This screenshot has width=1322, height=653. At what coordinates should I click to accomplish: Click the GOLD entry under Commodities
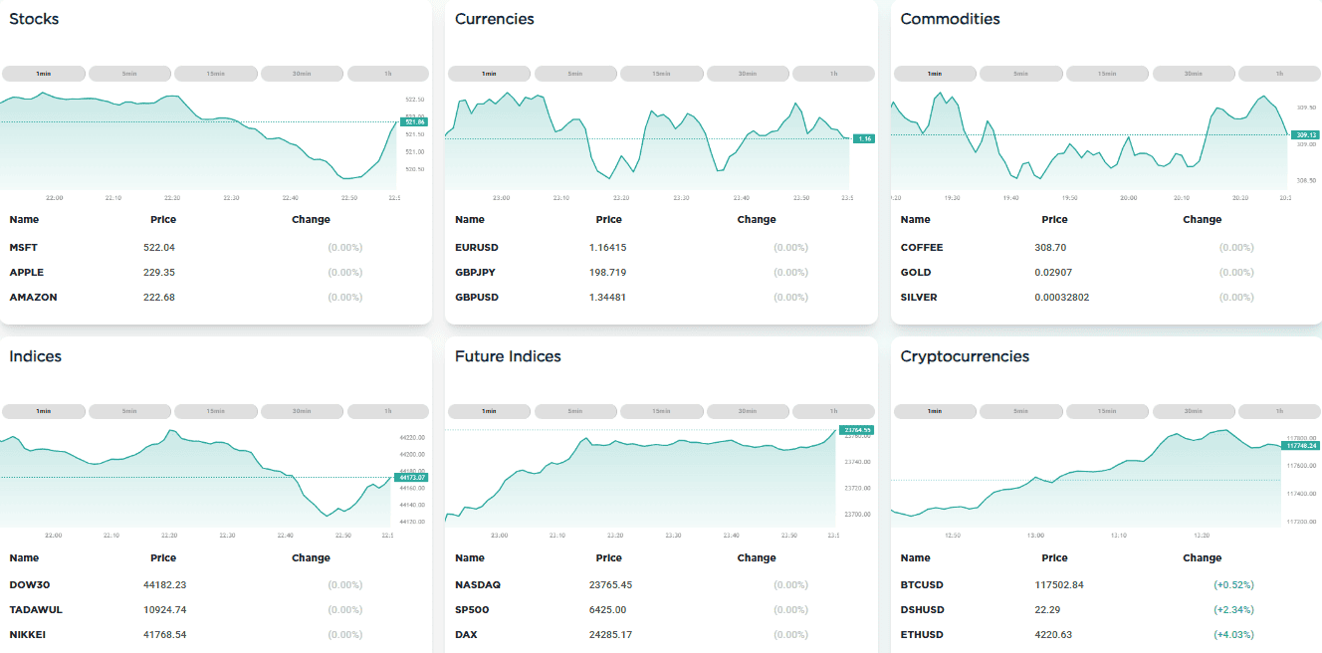pos(915,272)
